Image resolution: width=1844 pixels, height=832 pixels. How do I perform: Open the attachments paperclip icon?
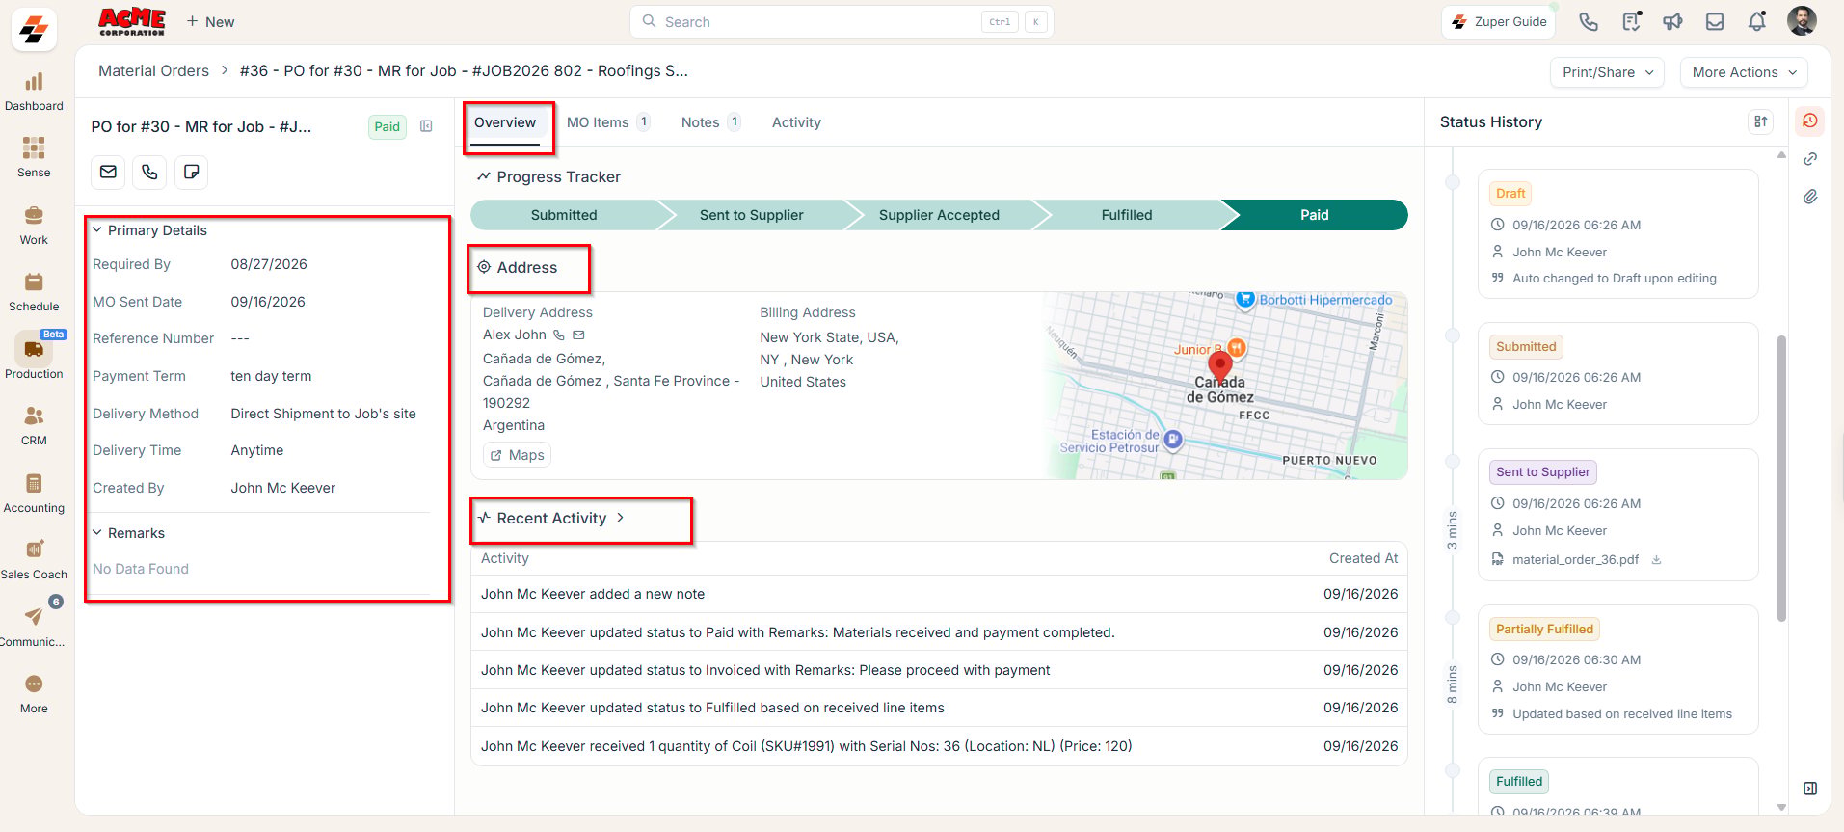pyautogui.click(x=1810, y=197)
